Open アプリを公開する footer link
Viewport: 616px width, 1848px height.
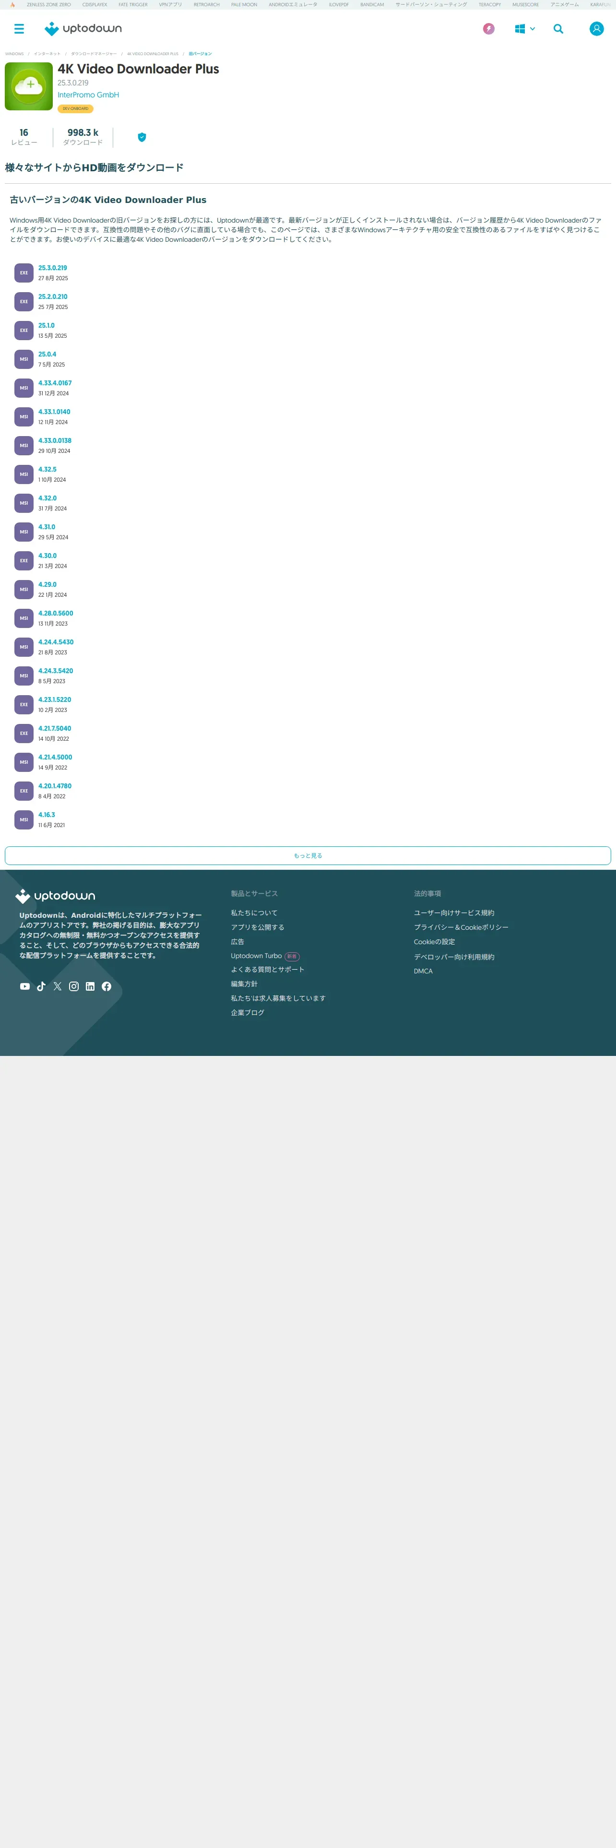(258, 927)
